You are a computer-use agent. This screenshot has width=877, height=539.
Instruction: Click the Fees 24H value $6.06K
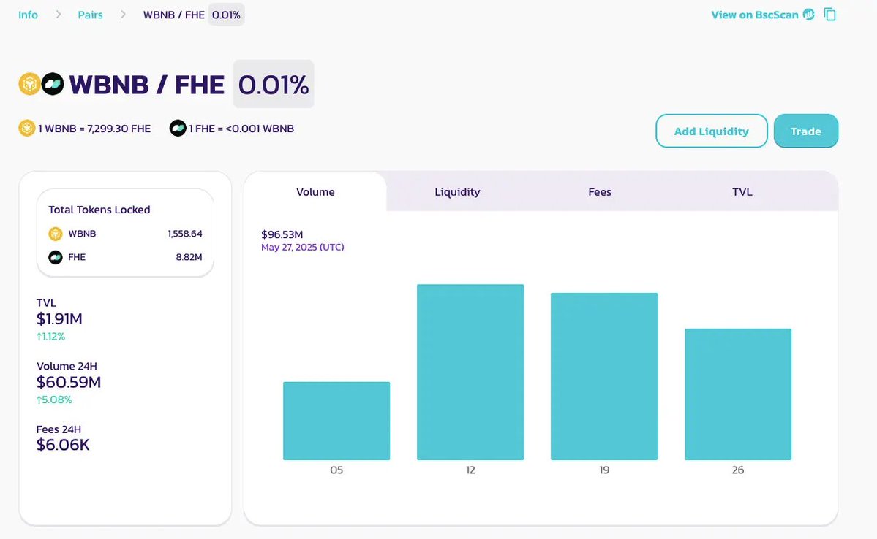click(x=63, y=445)
